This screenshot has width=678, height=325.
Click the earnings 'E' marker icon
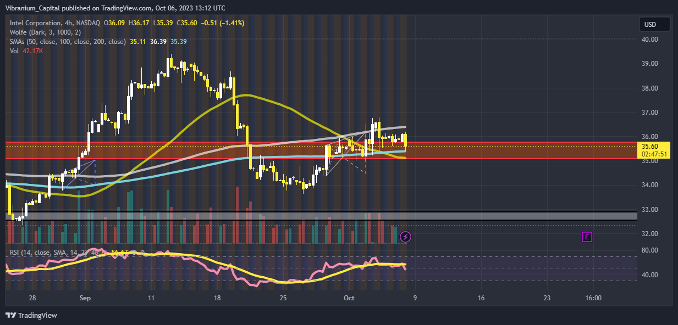pyautogui.click(x=587, y=237)
